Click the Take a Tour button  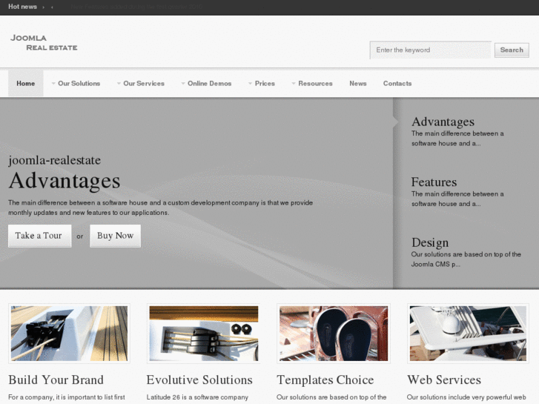pos(39,236)
